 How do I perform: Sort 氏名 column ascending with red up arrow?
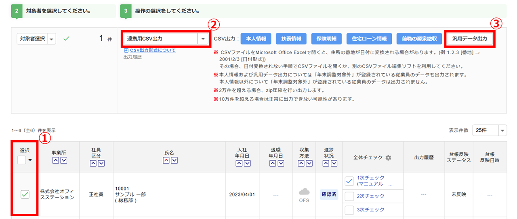point(166,161)
